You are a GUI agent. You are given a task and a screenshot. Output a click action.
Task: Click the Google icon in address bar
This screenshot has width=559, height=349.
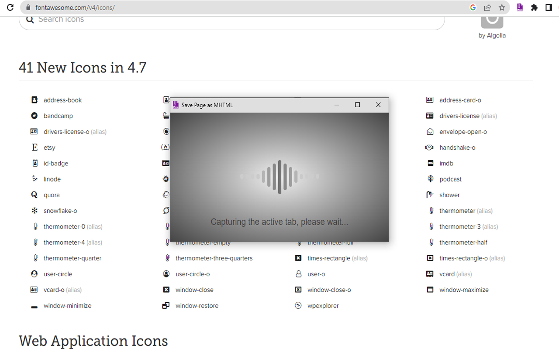pos(473,7)
